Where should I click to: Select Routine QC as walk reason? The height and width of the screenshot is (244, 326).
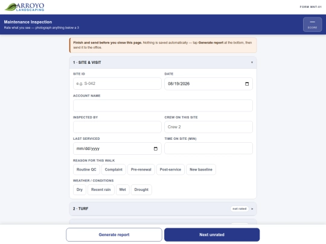tap(86, 169)
